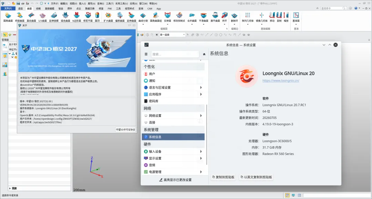
Task: Select 密码库 in settings sidebar
Action: 173,101
